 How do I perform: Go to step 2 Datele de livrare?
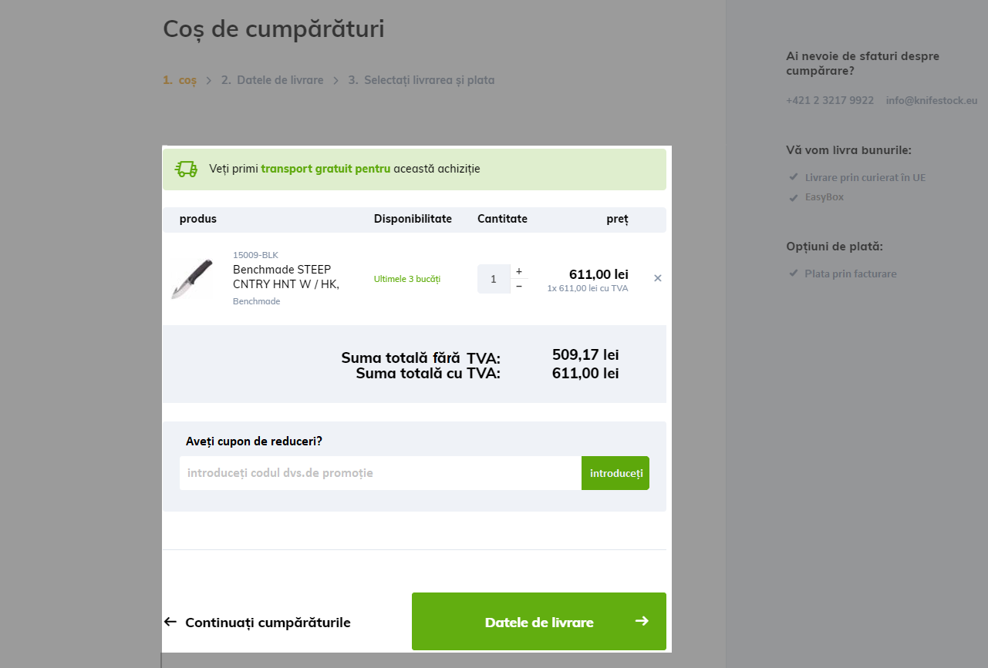(x=272, y=80)
